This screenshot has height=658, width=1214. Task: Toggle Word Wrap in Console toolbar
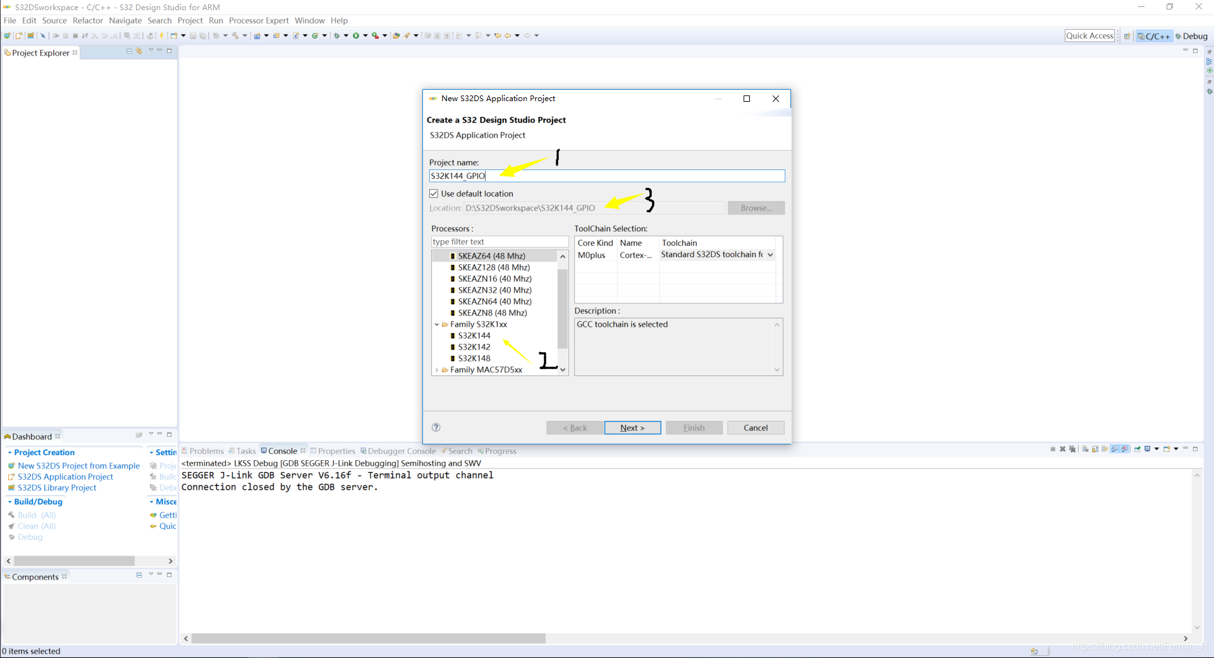pos(1105,449)
